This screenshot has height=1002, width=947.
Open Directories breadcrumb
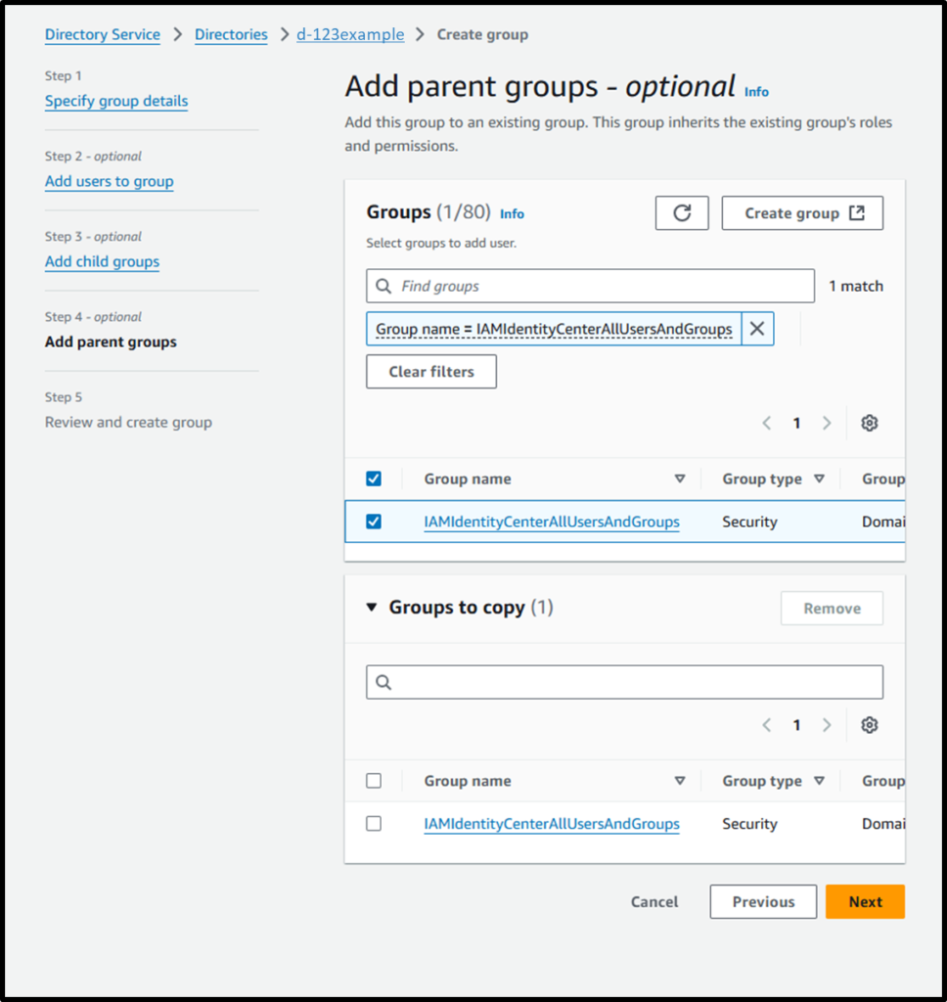(231, 34)
